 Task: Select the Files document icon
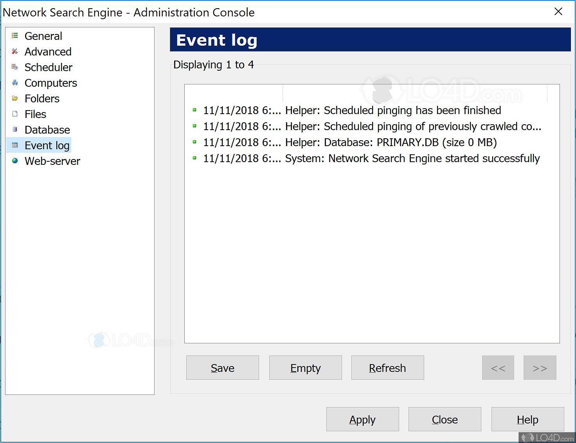pyautogui.click(x=14, y=114)
